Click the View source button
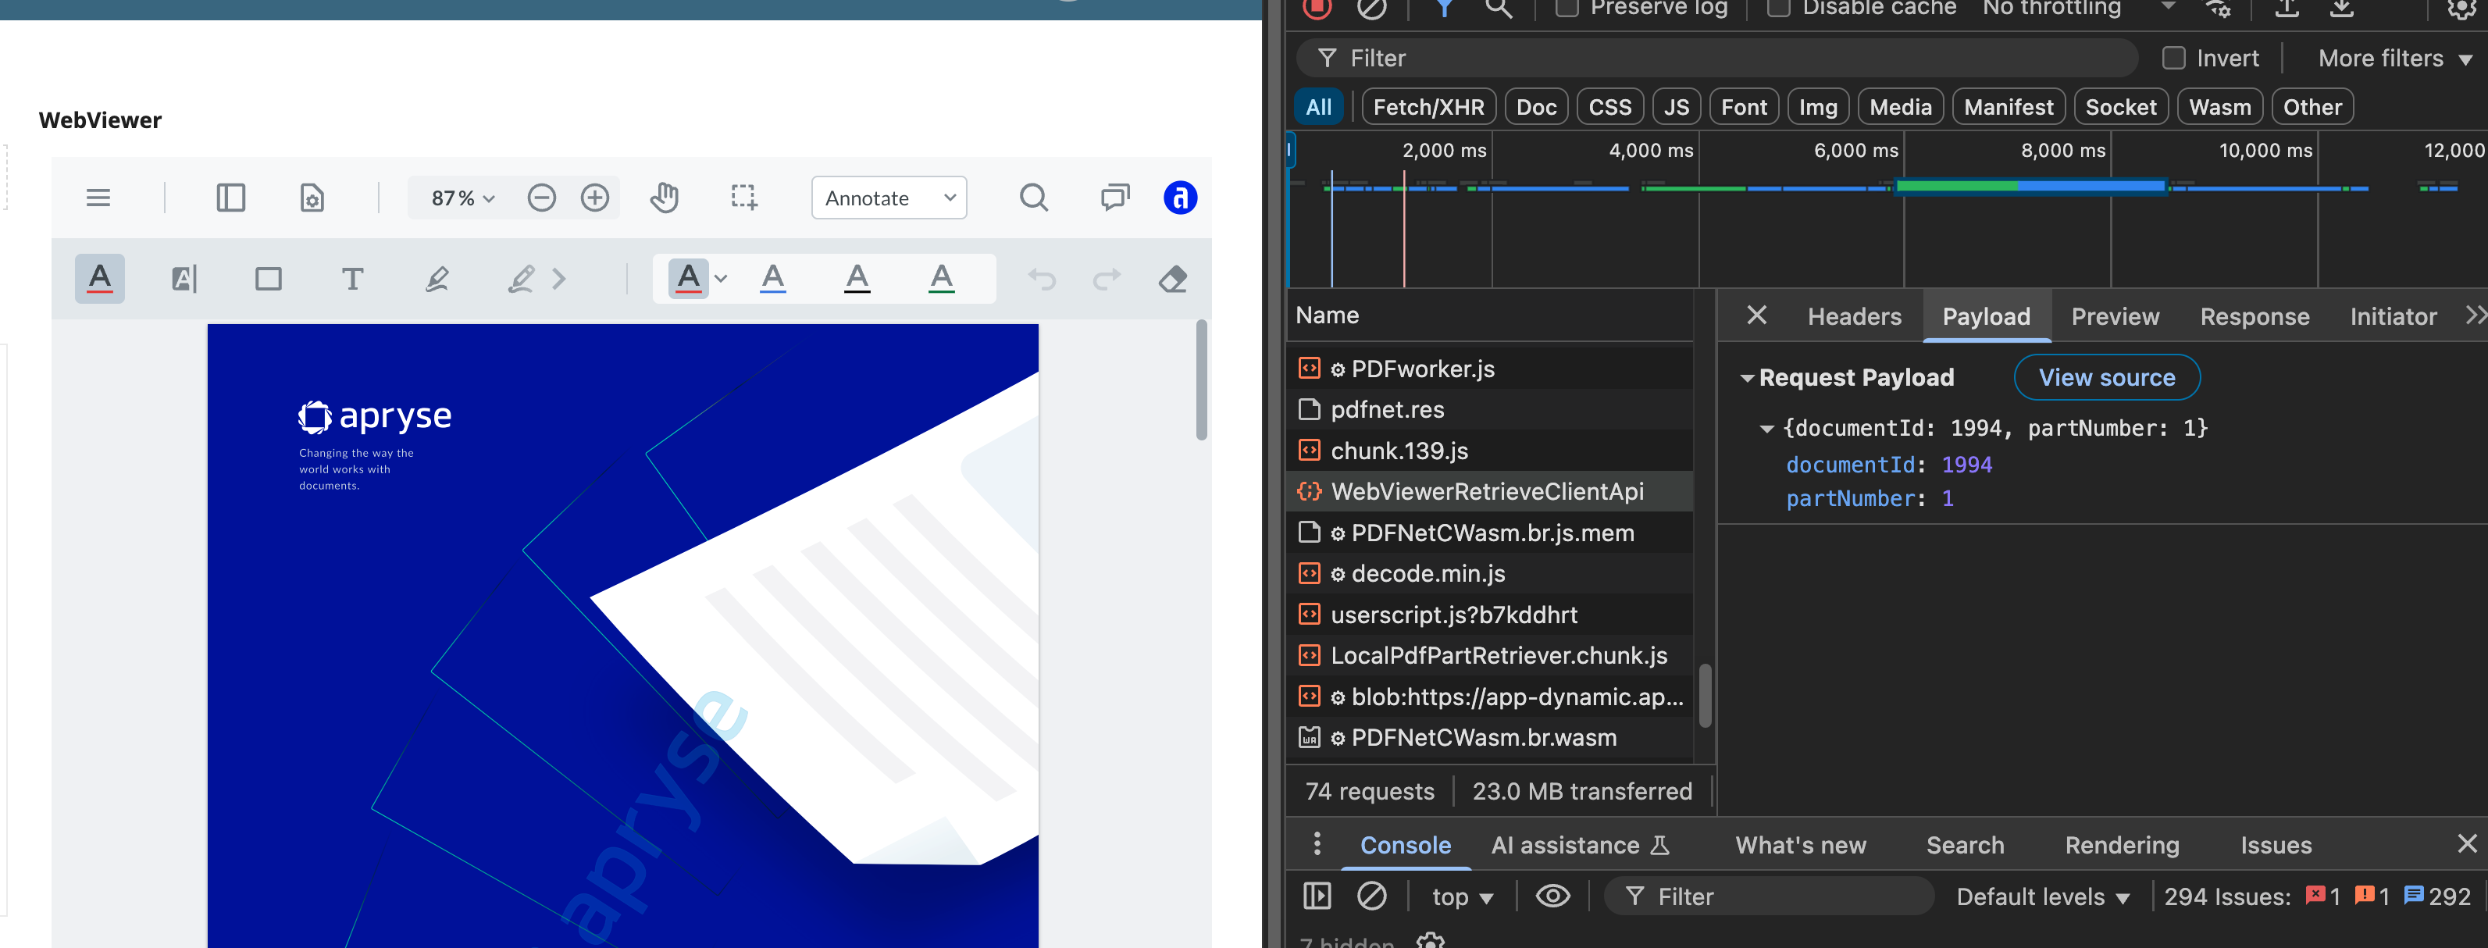Screen dimensions: 2488x948 (2106, 377)
